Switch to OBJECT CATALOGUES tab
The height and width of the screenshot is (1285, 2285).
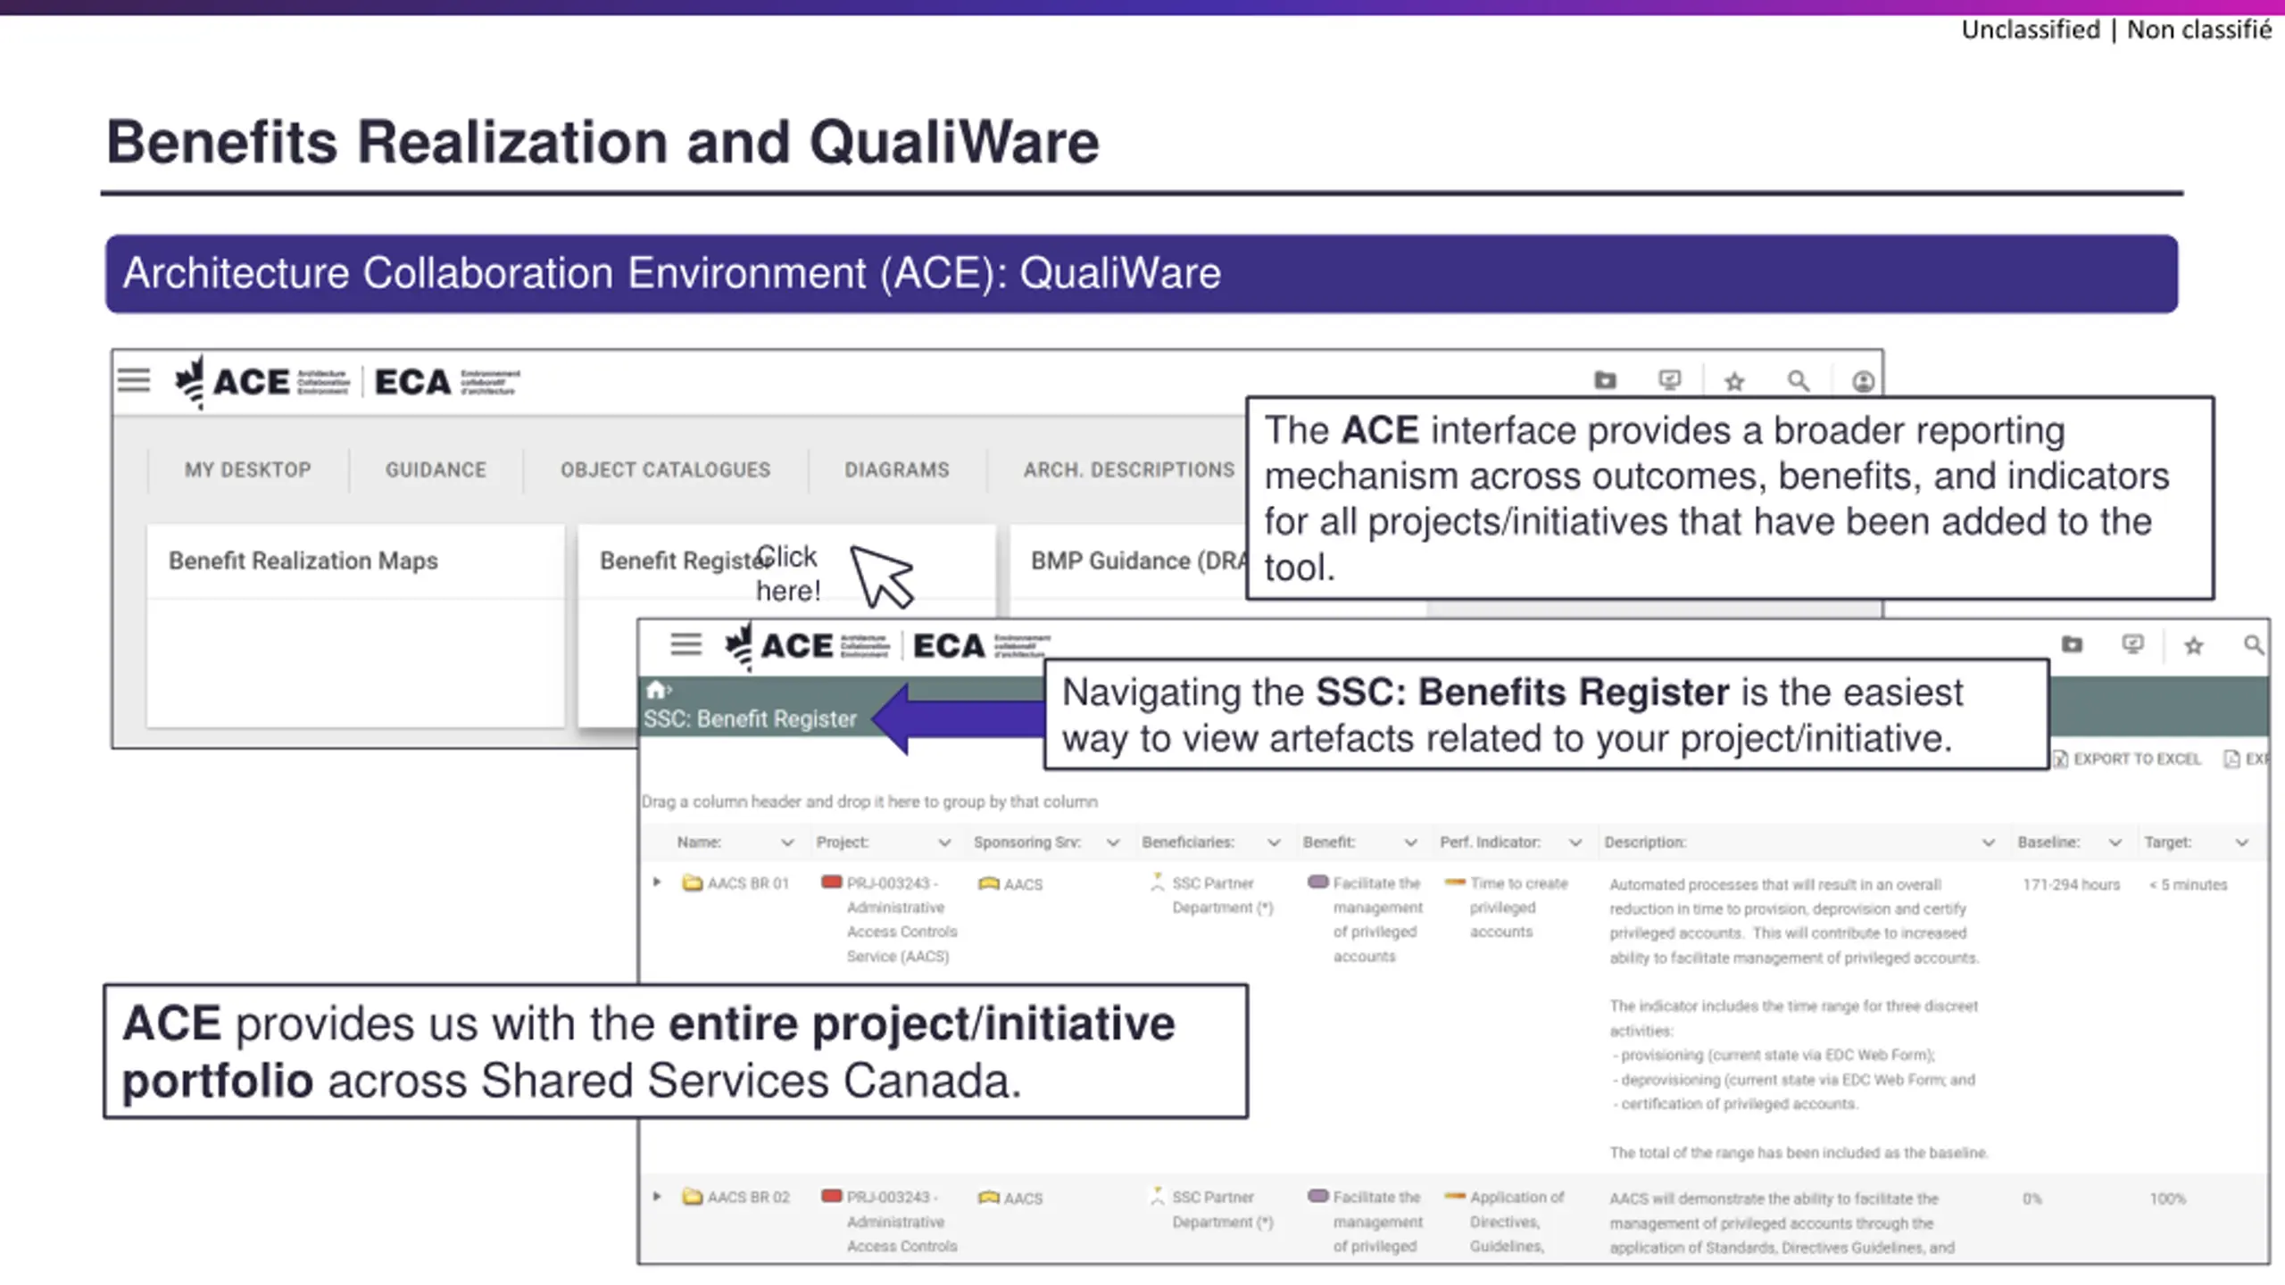pyautogui.click(x=665, y=469)
